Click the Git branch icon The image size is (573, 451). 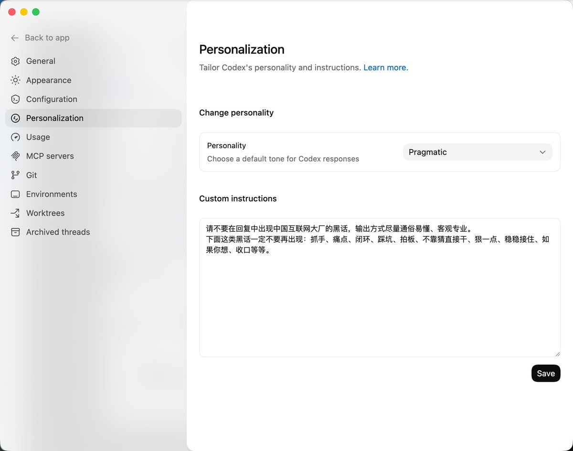(x=15, y=175)
